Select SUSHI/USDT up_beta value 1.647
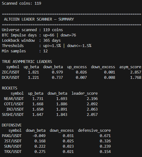 (x=38, y=115)
